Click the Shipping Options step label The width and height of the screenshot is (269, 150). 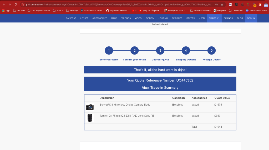click(186, 60)
